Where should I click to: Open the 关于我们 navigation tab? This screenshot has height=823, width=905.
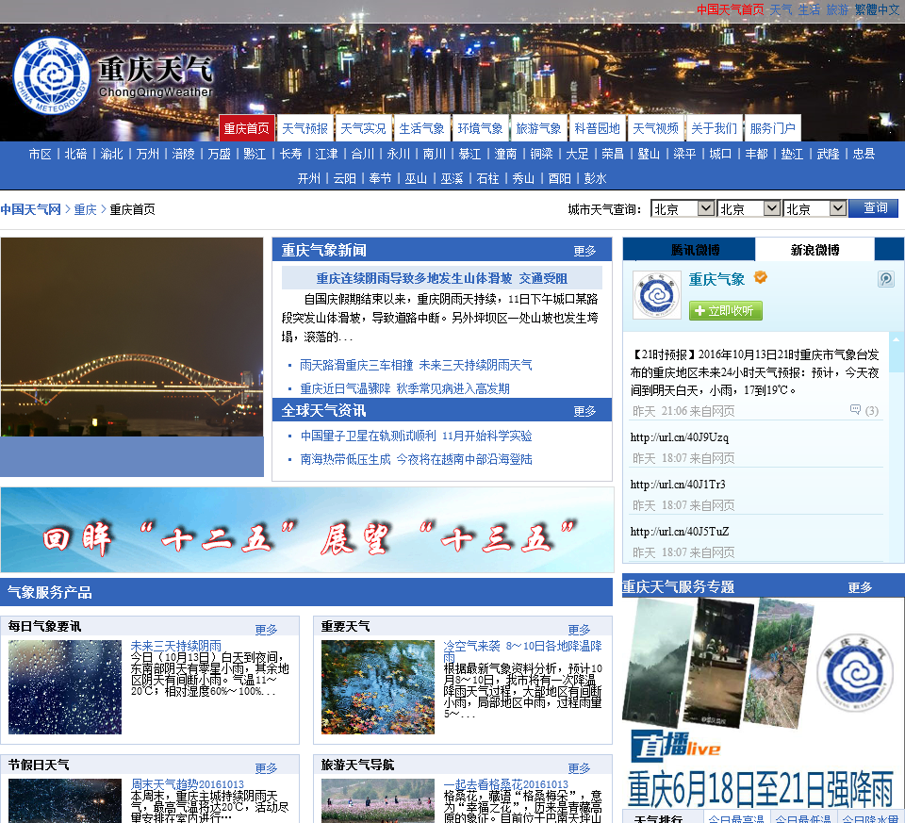(714, 128)
